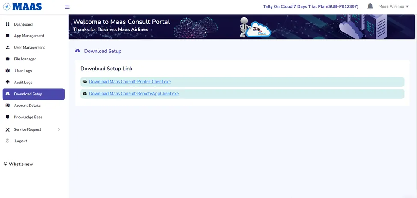Click the App Management monitor icon

pyautogui.click(x=8, y=36)
